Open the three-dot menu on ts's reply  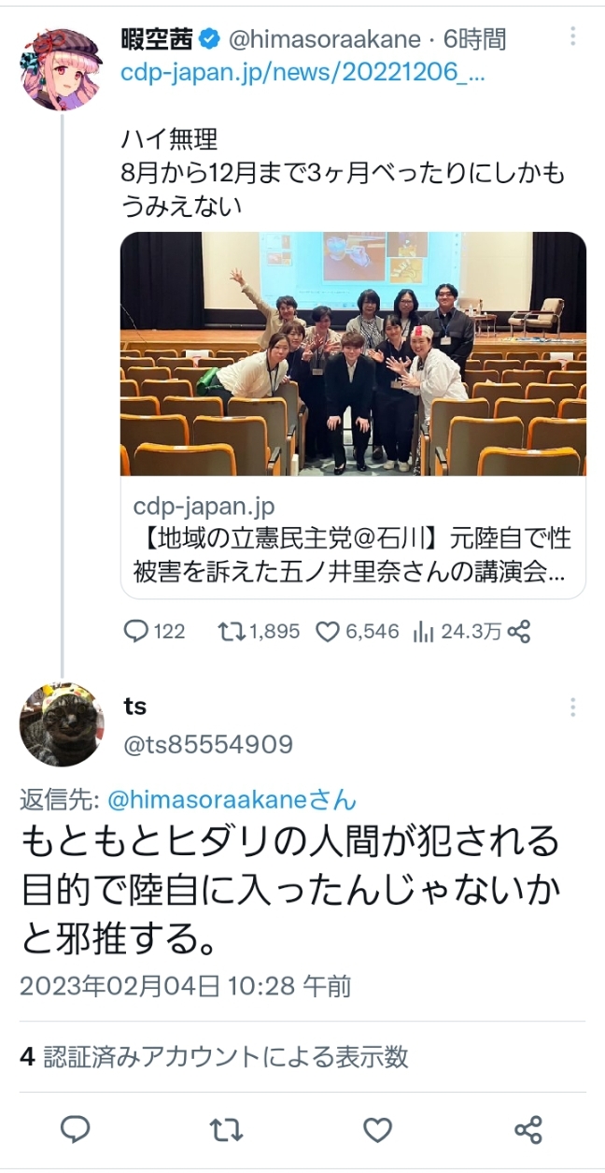(572, 708)
